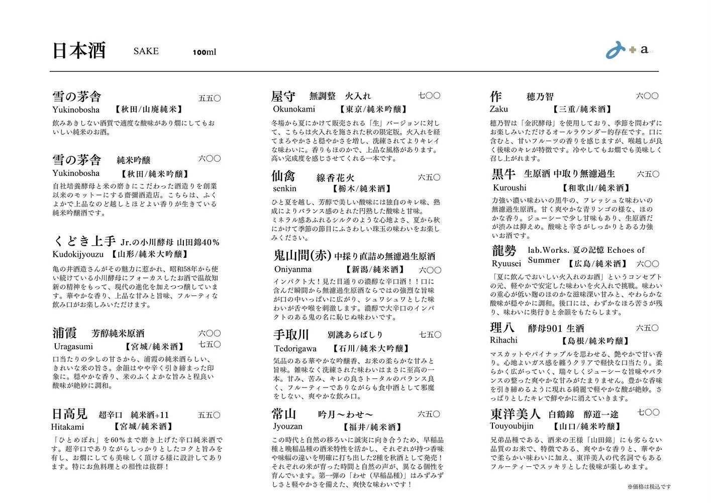Select the 浦霞 Uragasumi sake title
This screenshot has width=711, height=503.
[x=65, y=333]
